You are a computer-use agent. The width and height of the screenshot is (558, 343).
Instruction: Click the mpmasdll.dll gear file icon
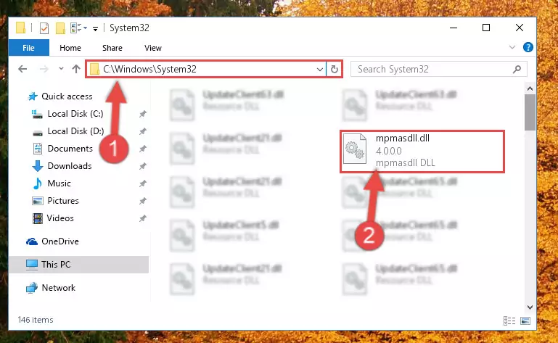click(x=355, y=149)
